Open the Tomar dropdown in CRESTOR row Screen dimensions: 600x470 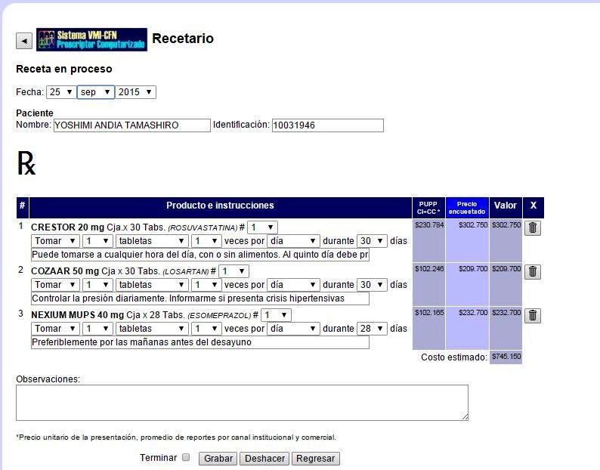[x=55, y=241]
